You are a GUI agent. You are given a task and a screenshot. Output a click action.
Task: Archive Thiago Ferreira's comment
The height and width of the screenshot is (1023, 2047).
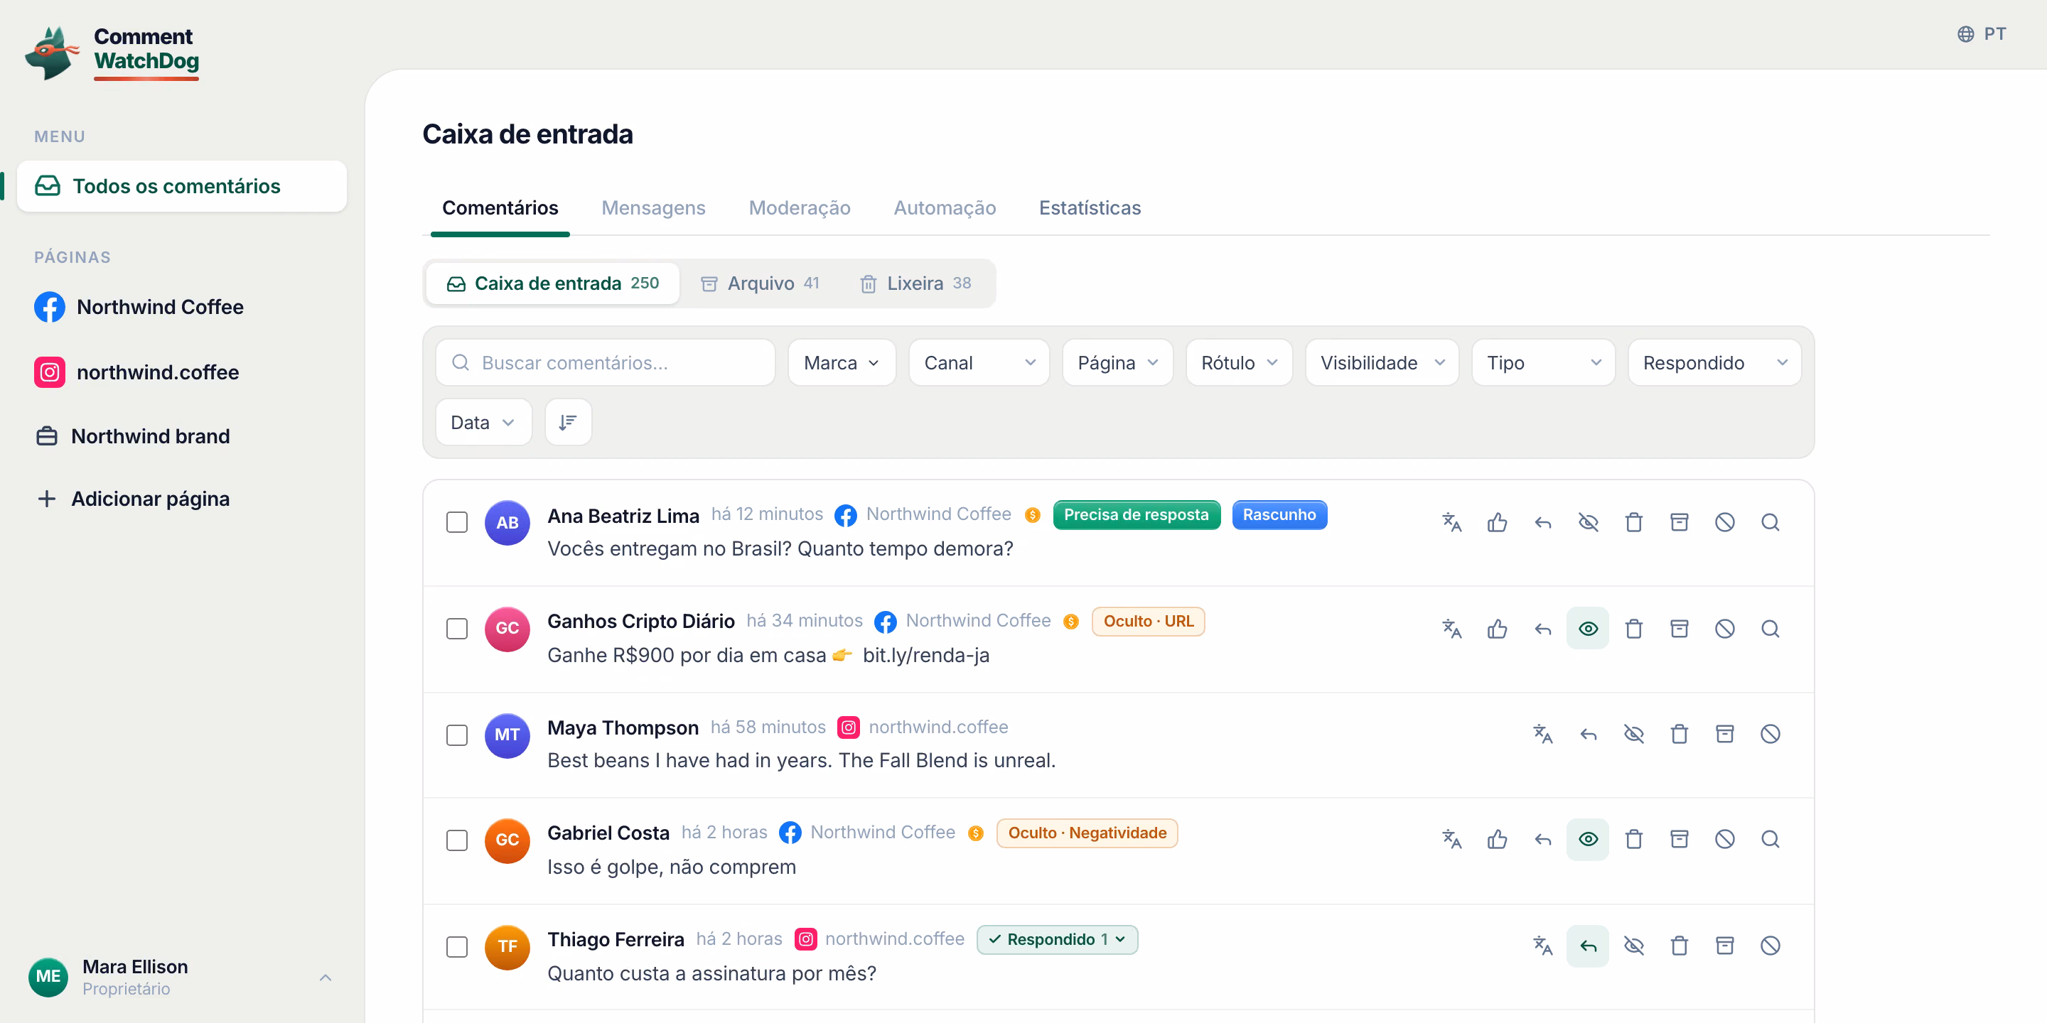pos(1724,945)
